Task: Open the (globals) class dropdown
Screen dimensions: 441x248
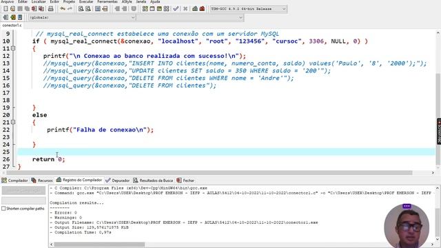Action: click(82, 17)
